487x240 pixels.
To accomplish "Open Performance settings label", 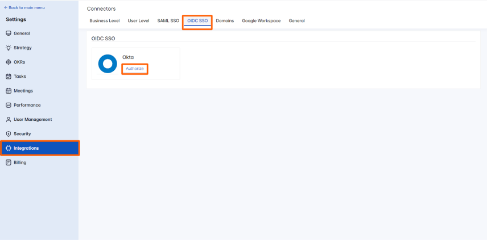I will point(27,105).
